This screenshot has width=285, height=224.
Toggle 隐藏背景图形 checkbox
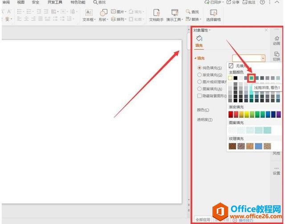199,96
